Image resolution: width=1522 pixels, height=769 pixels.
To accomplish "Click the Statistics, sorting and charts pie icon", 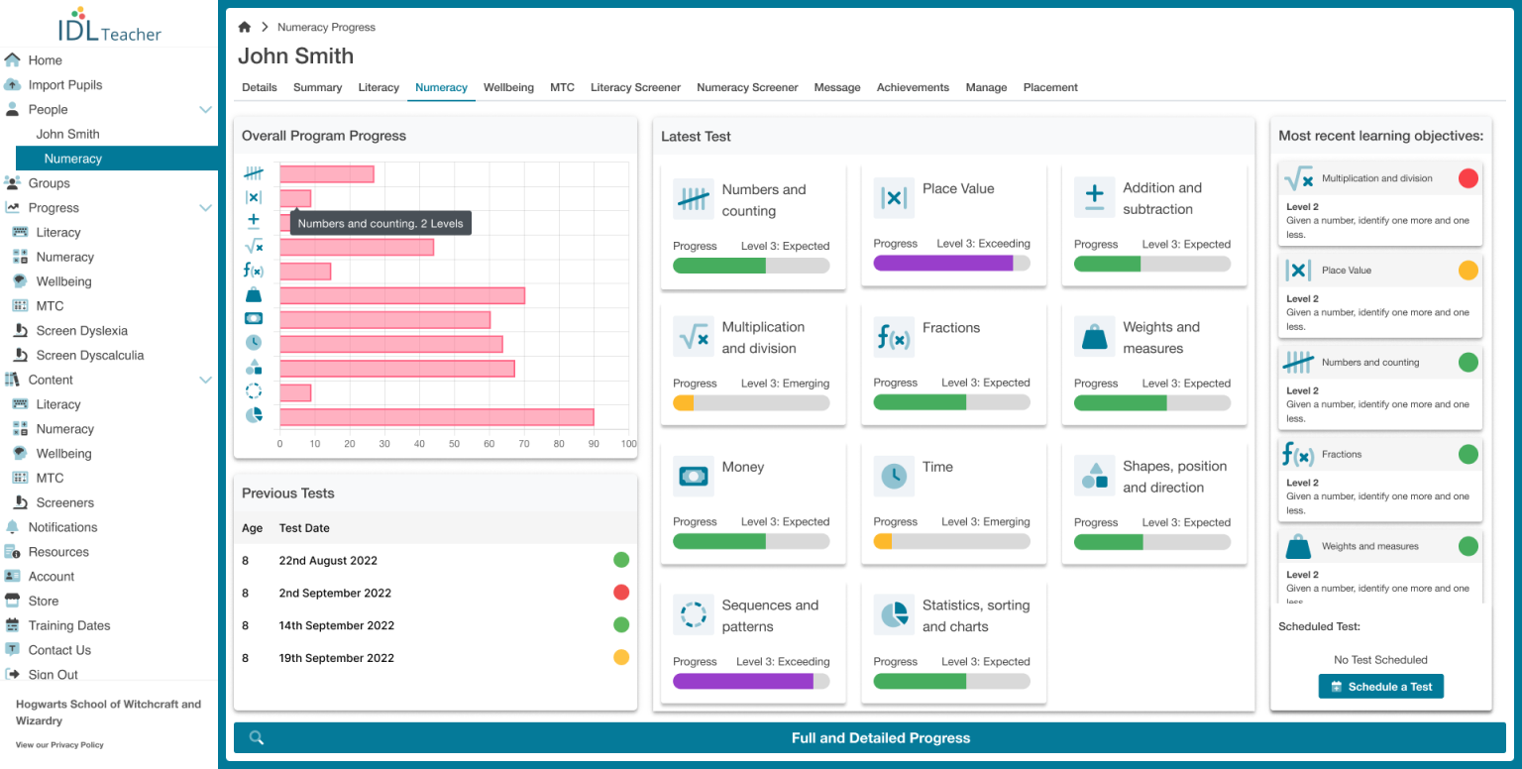I will (894, 614).
